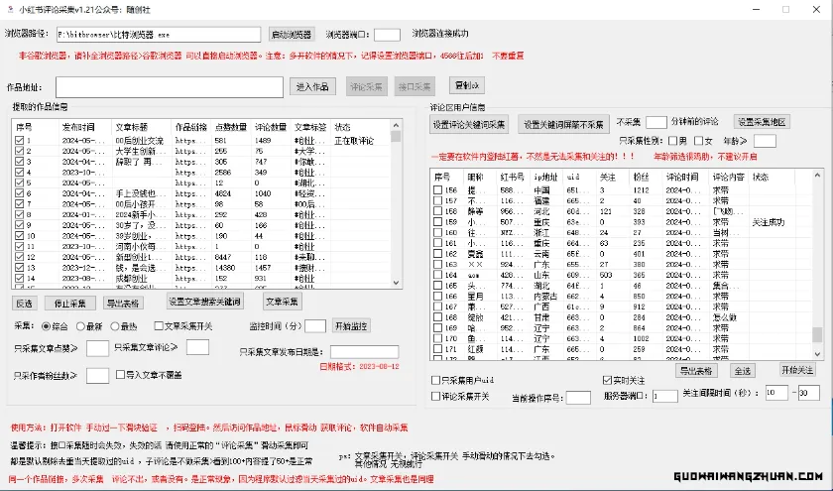The height and width of the screenshot is (491, 833).
Task: Click the 浏览器端口 input box
Action: click(387, 35)
